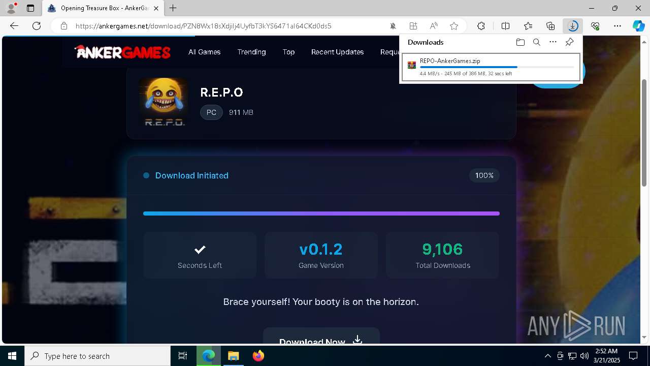Show hidden system tray icons

coord(547,356)
